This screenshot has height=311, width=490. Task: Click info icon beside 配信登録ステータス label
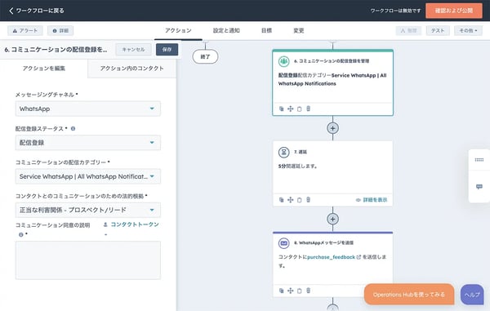(x=73, y=129)
